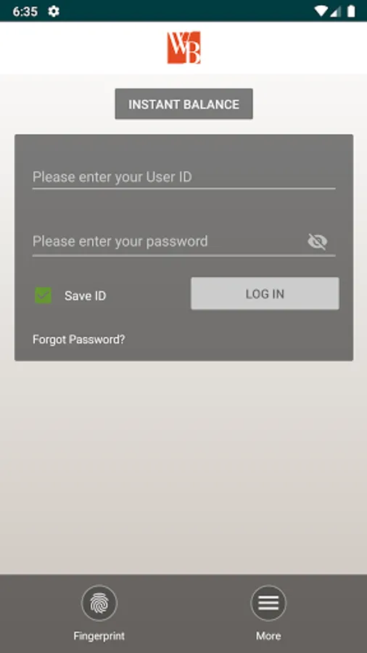Click the LOG IN button

(265, 294)
